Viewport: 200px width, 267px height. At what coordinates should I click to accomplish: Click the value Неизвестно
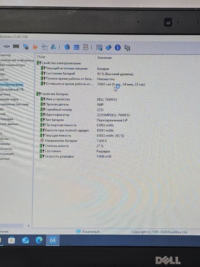coord(106,79)
